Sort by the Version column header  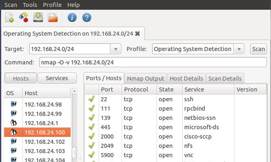(250, 90)
